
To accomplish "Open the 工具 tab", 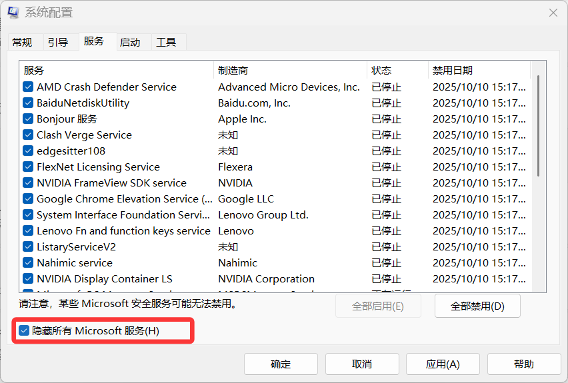I will tap(166, 43).
